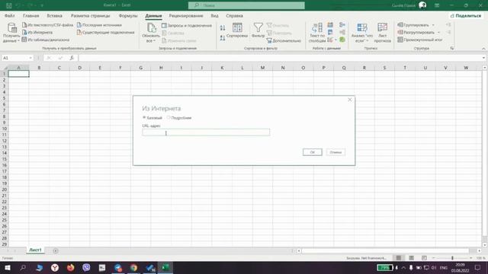Open the Получить данные (Get Data) icon
488x274 pixels.
pos(12,28)
